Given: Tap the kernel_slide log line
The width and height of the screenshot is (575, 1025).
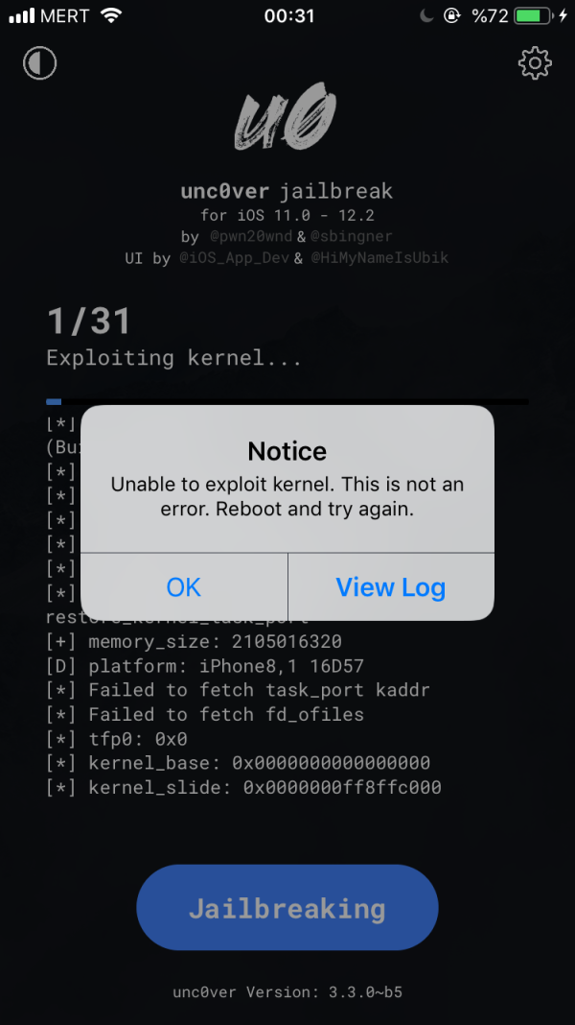Looking at the screenshot, I should pyautogui.click(x=243, y=788).
